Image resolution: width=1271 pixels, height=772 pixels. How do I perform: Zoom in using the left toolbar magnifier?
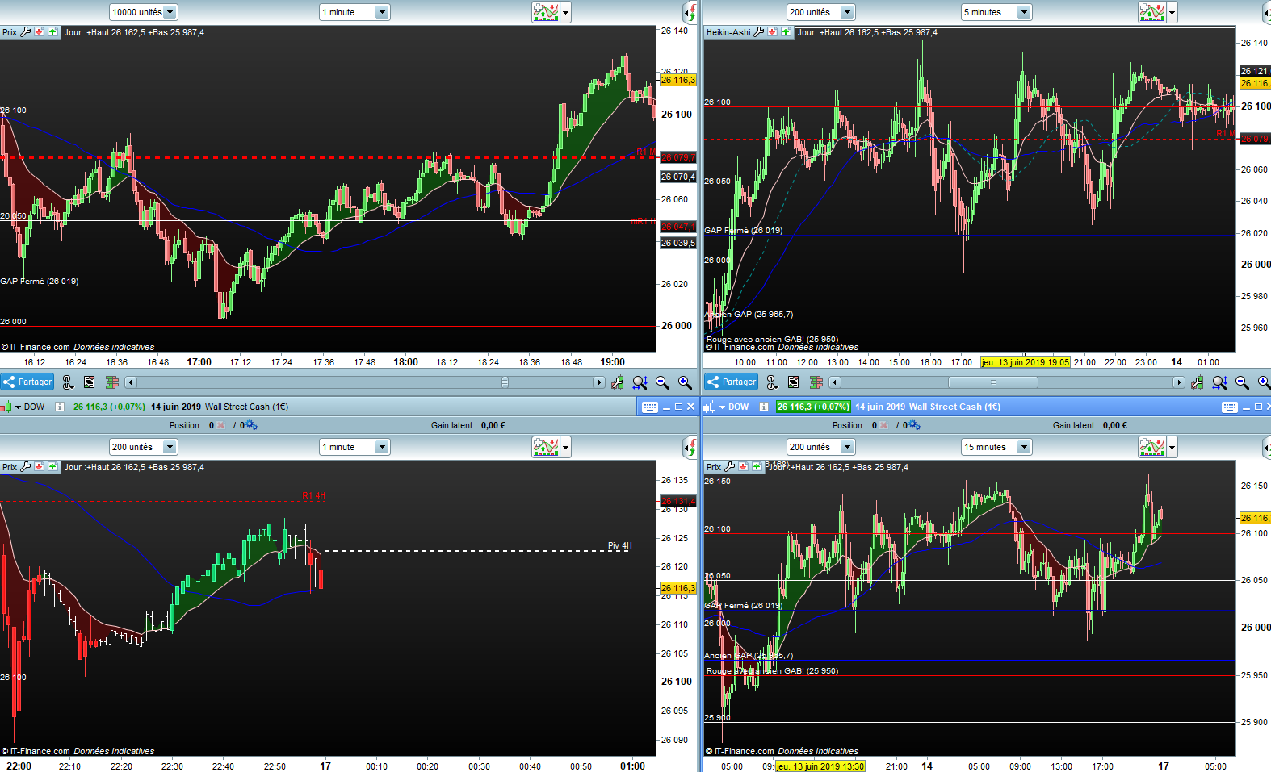click(x=685, y=382)
